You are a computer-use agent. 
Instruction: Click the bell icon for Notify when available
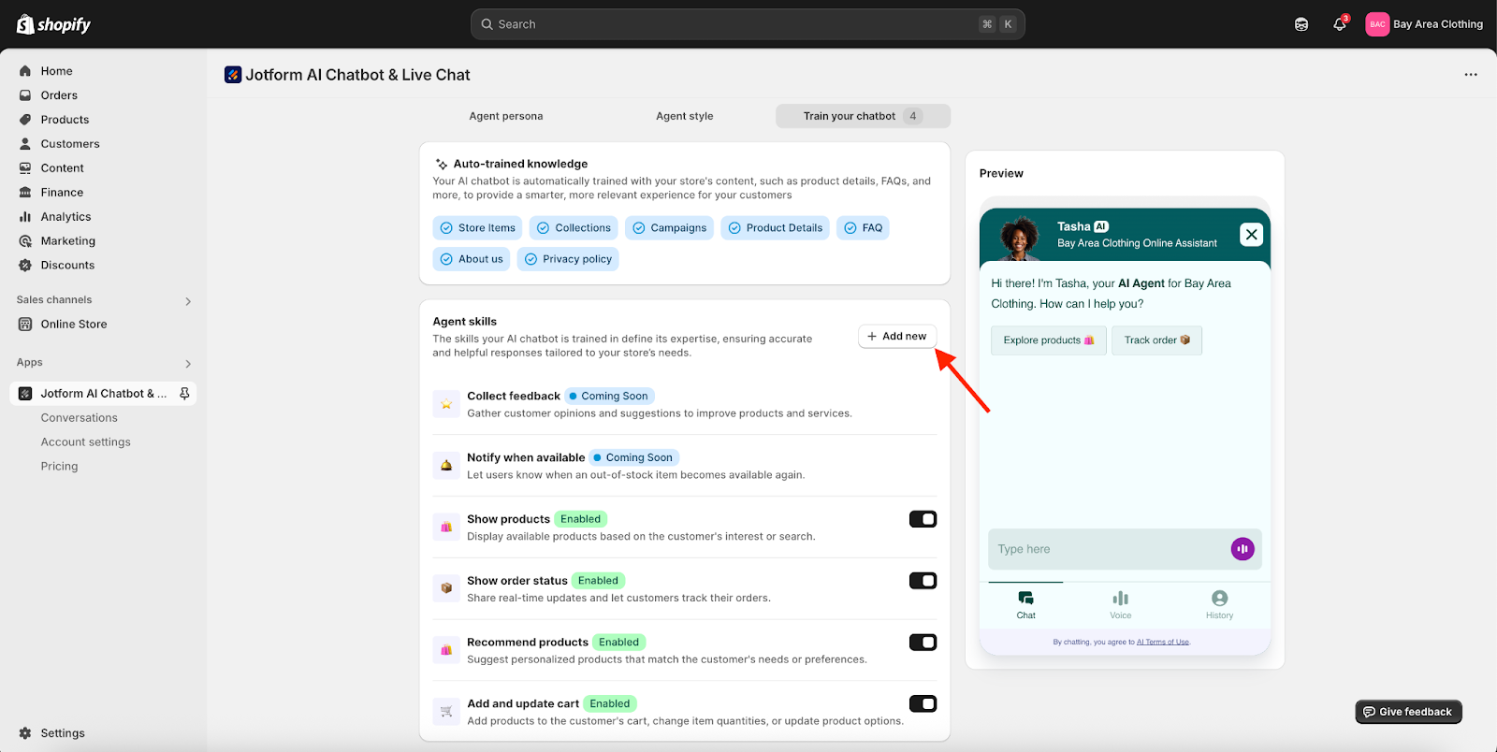coord(446,466)
